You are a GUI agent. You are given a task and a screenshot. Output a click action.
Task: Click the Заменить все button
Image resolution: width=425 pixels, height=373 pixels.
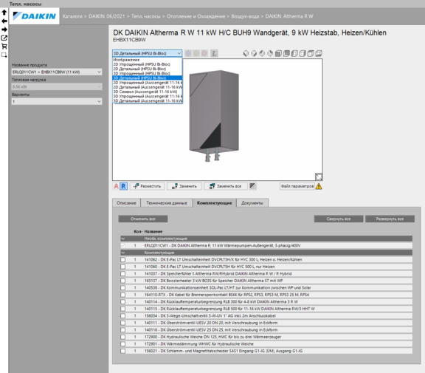[x=226, y=186]
